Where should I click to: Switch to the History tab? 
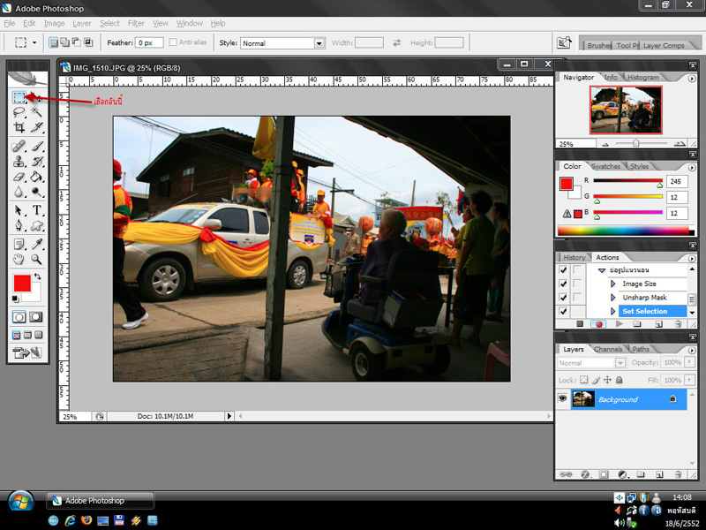575,257
